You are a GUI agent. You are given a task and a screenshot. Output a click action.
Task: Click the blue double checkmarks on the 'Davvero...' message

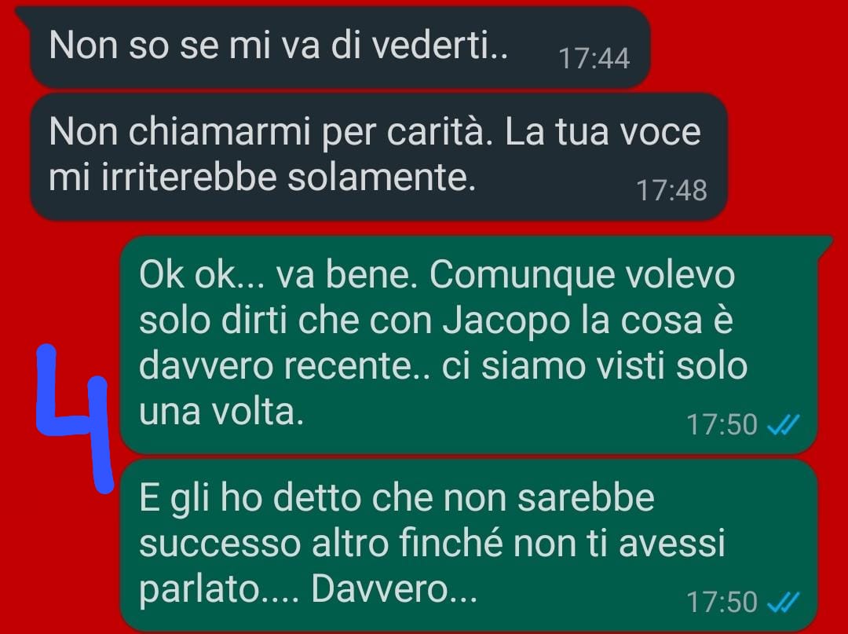pos(783,603)
